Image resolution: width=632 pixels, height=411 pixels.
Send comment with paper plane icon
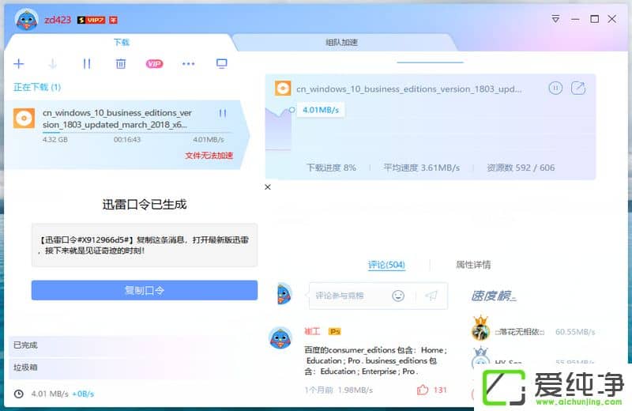coord(431,296)
